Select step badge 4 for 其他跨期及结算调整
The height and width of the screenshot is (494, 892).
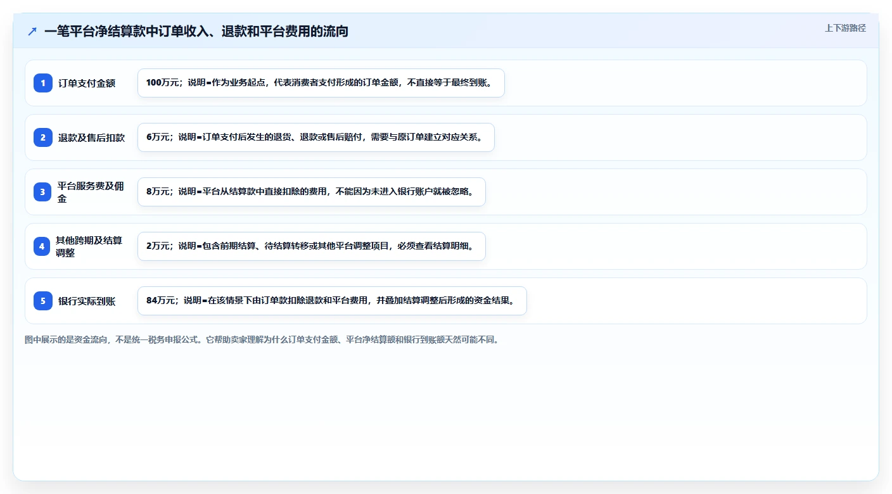click(42, 246)
